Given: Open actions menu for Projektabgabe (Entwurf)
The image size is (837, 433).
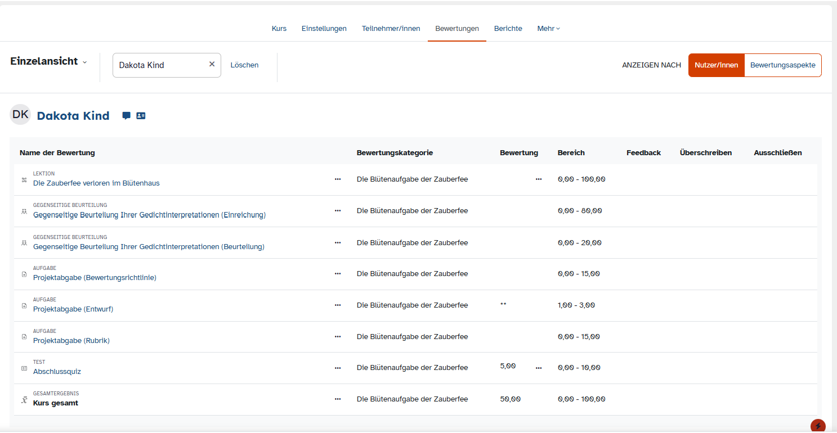Looking at the screenshot, I should [x=338, y=305].
